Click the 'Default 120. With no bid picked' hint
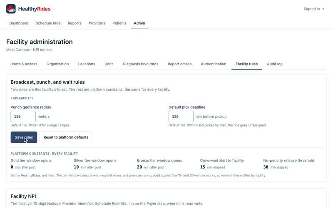Screen dimensions: 333x208 click(x=217, y=125)
